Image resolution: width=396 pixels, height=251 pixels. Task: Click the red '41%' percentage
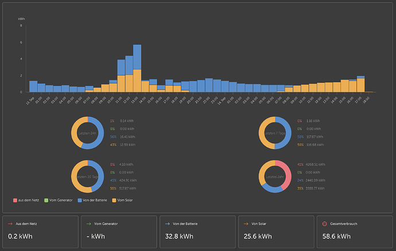(x=300, y=164)
